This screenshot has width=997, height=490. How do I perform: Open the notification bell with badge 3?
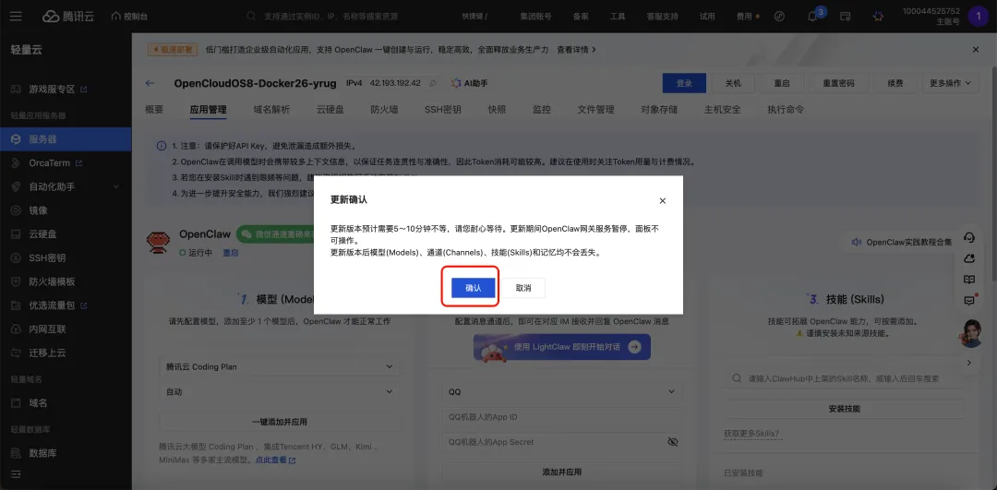click(x=812, y=17)
